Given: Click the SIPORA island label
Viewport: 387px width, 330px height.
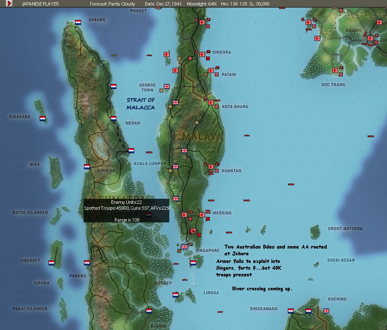Looking at the screenshot, I should 42,283.
